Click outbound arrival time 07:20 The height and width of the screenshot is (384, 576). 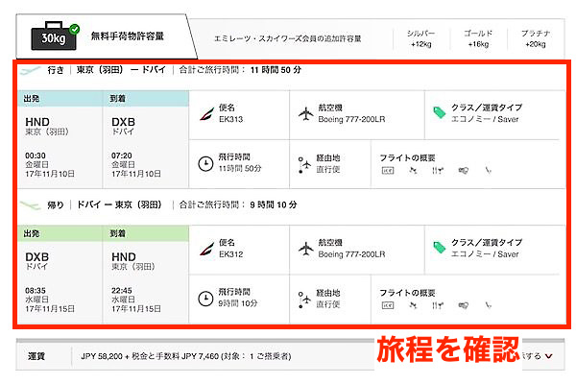coord(122,156)
